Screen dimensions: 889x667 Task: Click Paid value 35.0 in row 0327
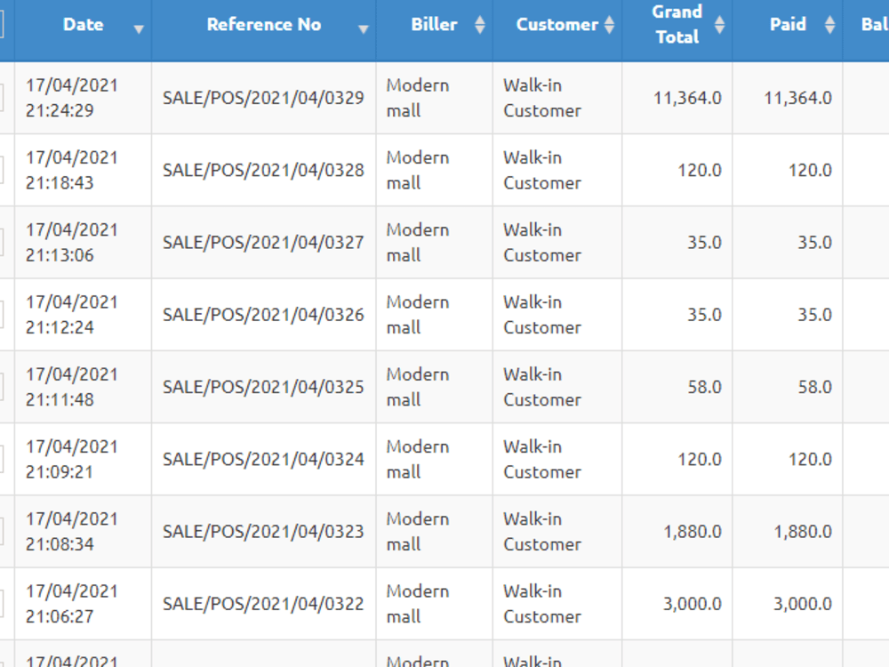click(x=814, y=243)
